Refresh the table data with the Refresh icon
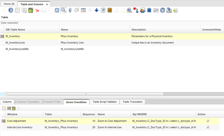 (x=57, y=10)
